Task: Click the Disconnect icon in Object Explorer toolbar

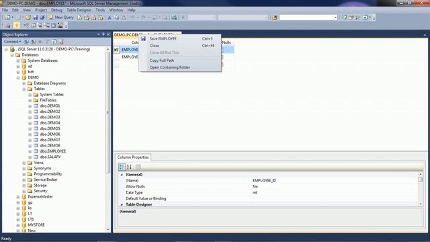Action: tap(33, 42)
